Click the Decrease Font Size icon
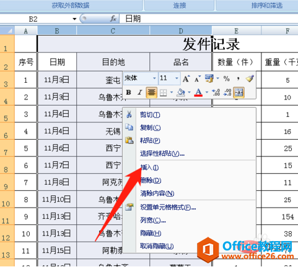298x267 pixels. 198,78
